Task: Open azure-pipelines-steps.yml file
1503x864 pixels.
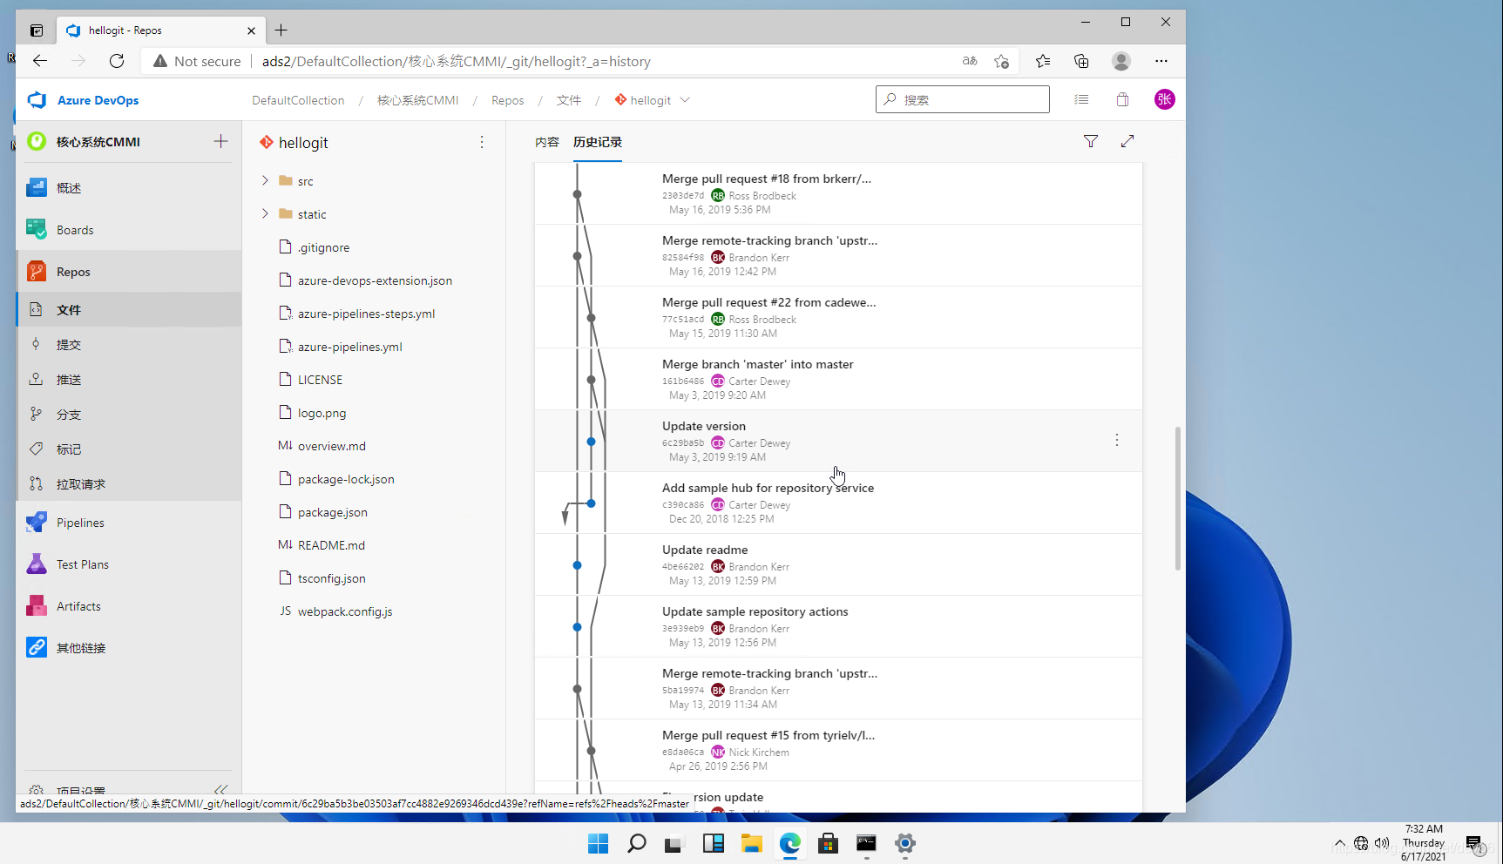Action: [366, 314]
